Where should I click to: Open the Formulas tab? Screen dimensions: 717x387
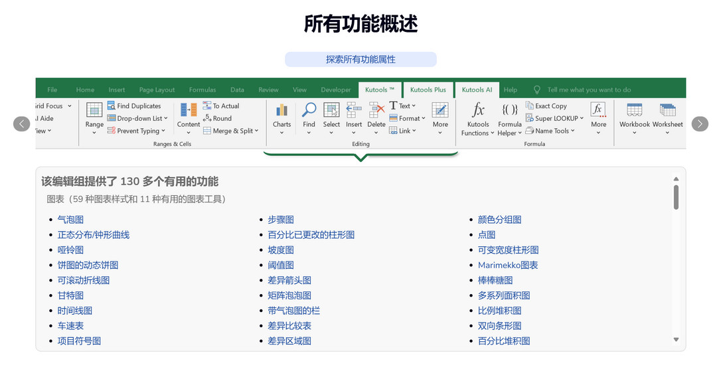click(202, 90)
